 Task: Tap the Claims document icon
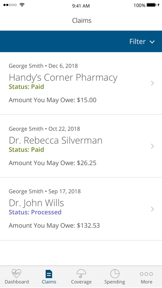point(49,274)
